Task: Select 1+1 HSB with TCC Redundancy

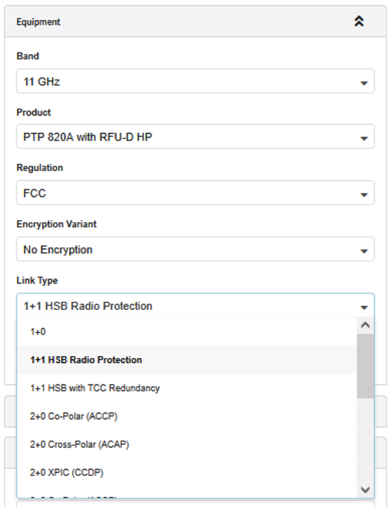Action: click(x=186, y=388)
